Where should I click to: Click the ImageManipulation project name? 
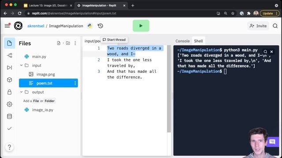click(66, 26)
